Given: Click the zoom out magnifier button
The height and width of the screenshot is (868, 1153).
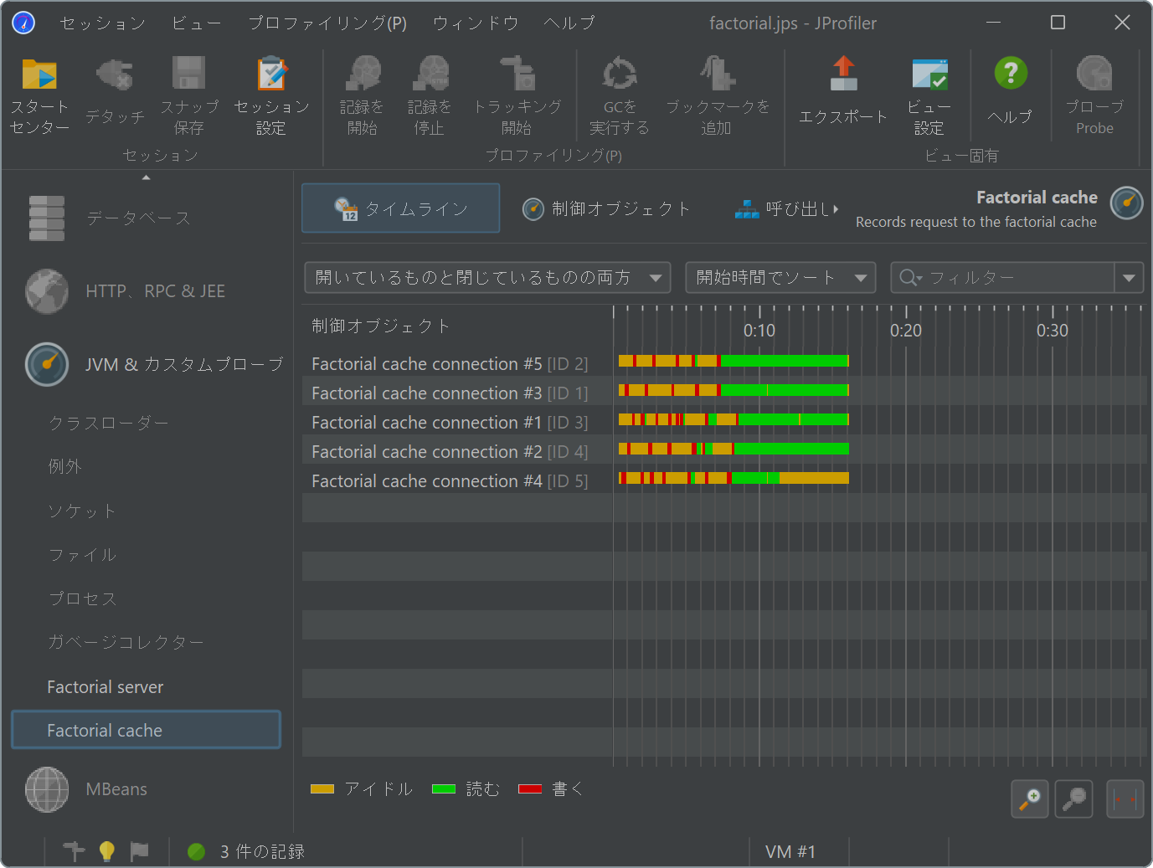Looking at the screenshot, I should pyautogui.click(x=1074, y=799).
